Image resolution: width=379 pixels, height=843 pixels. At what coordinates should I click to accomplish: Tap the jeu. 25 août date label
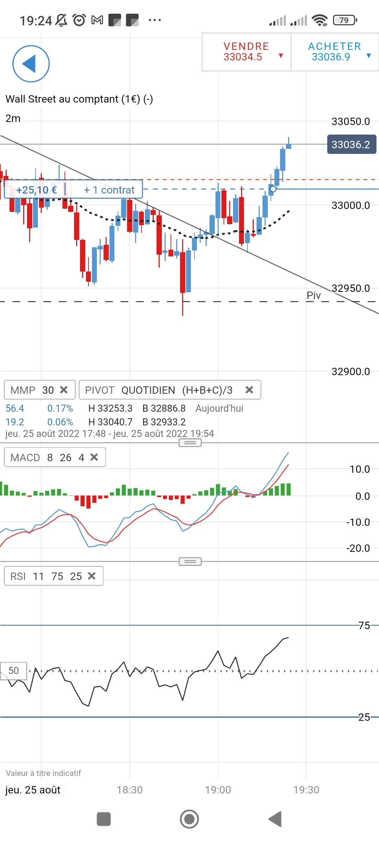[x=33, y=790]
